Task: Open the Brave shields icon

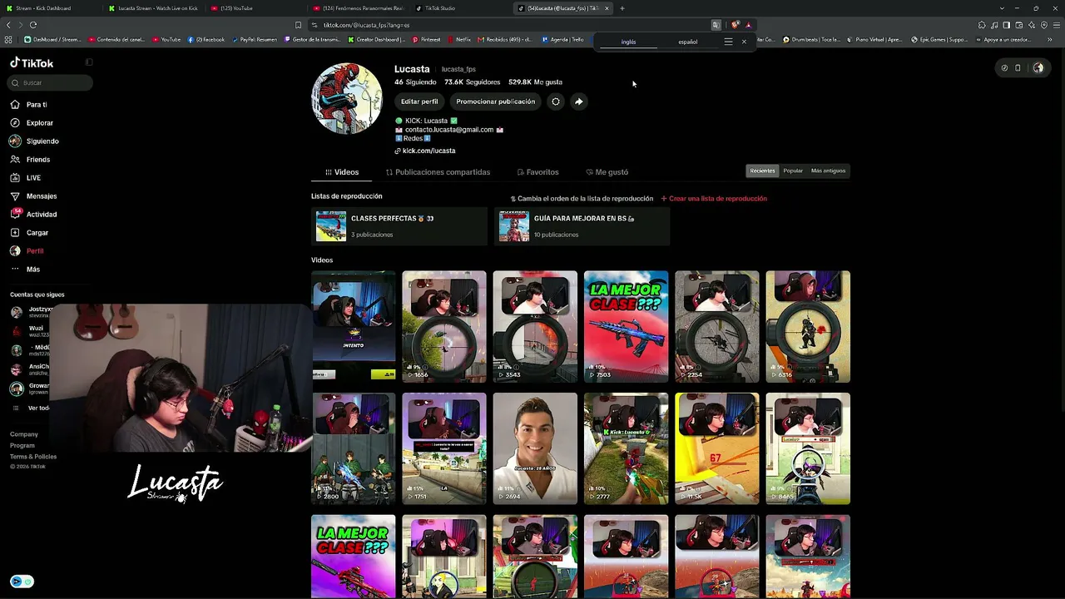Action: pos(734,25)
